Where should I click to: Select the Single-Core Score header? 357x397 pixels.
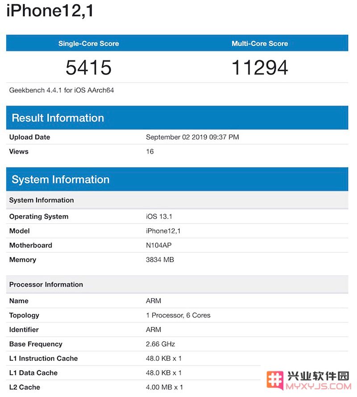point(88,44)
